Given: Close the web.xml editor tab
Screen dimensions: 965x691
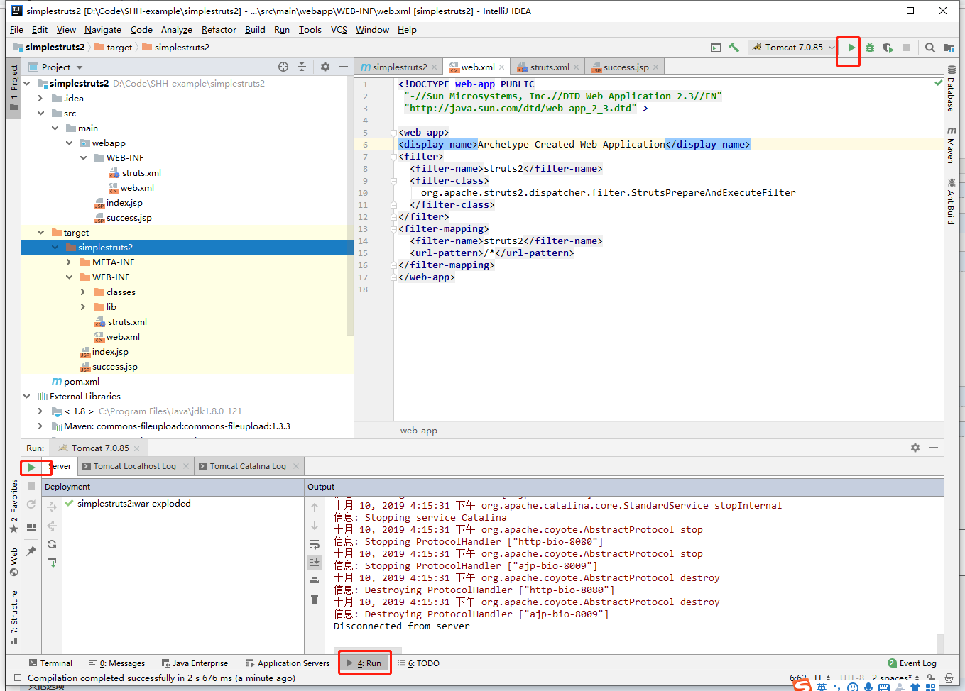Looking at the screenshot, I should coord(501,67).
